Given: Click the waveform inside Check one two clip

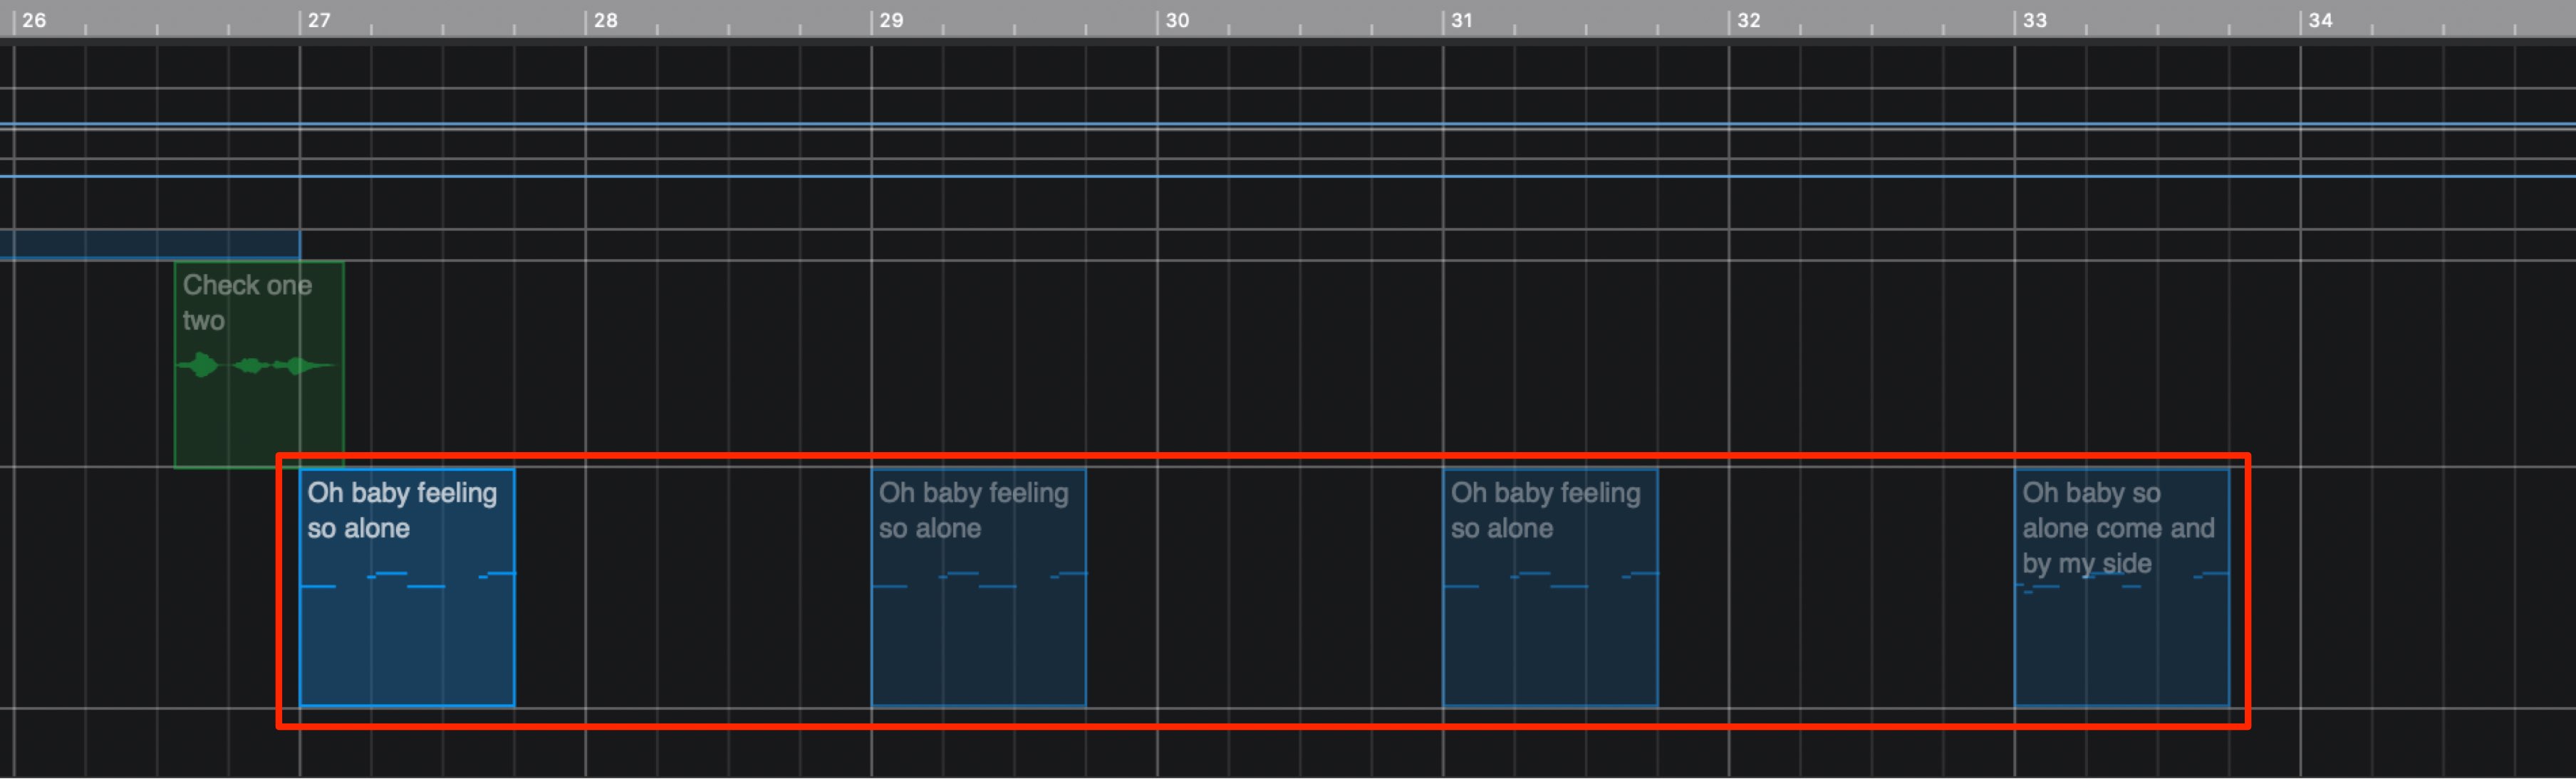Looking at the screenshot, I should click(255, 365).
